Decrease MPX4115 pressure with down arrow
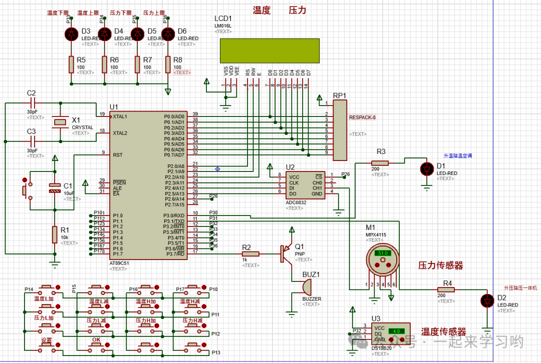Image resolution: width=541 pixels, height=363 pixels. coord(388,265)
